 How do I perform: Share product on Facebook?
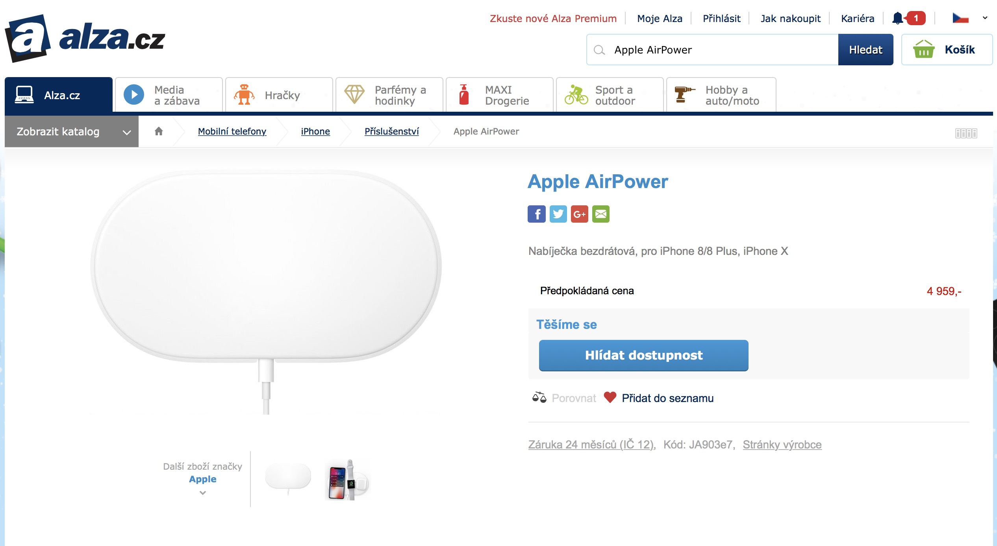536,214
